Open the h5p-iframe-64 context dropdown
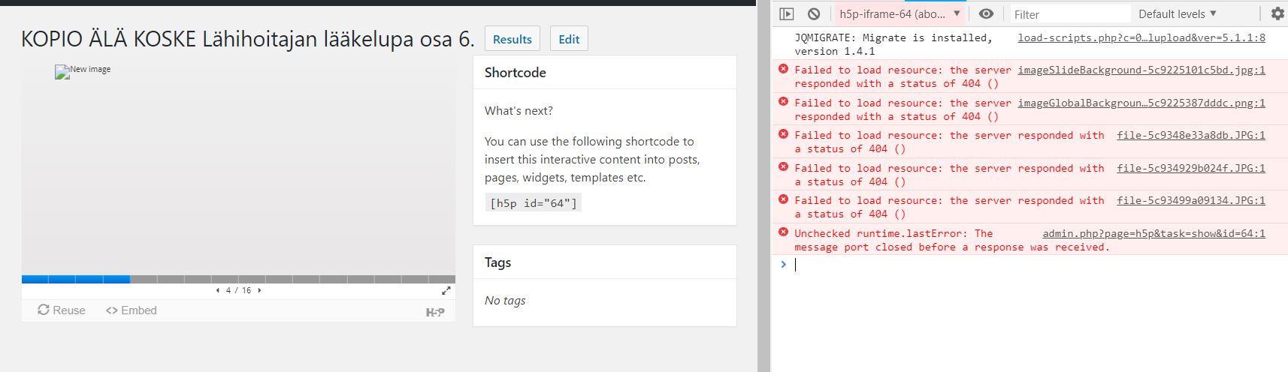The image size is (1288, 372). tap(900, 13)
